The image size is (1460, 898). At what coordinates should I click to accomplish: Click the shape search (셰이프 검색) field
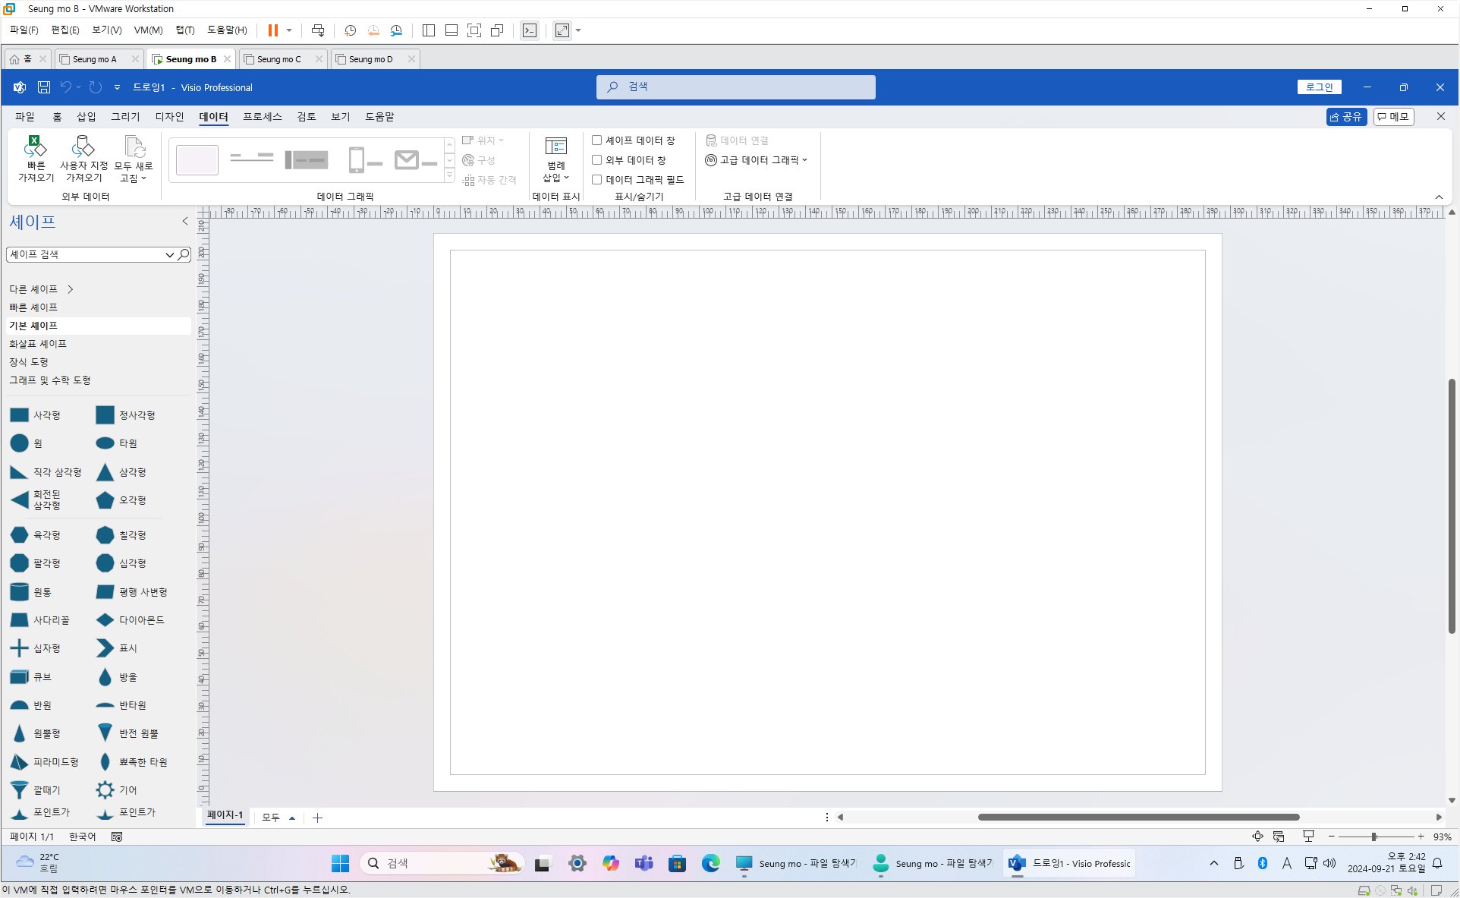click(x=85, y=255)
